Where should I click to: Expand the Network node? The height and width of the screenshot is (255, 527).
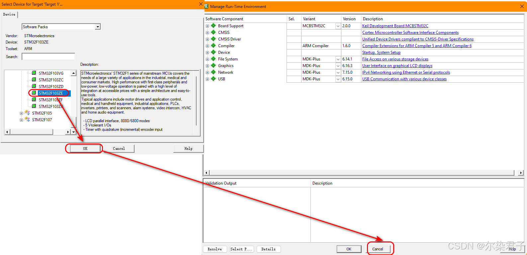207,72
